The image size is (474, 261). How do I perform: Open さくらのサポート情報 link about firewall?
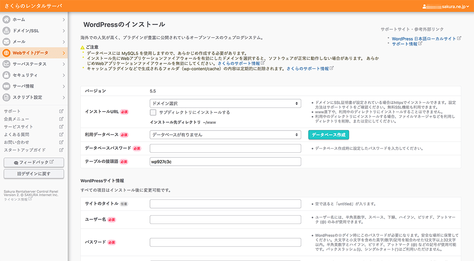coord(239,63)
